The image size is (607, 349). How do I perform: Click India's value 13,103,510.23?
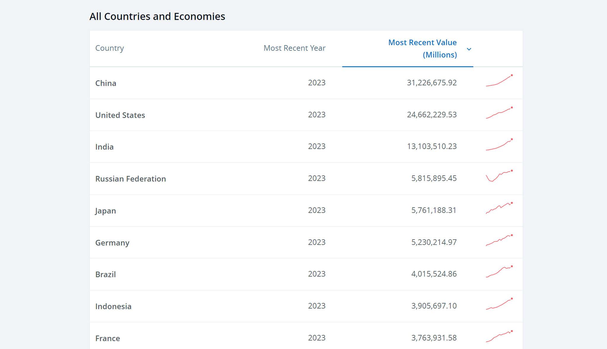(432, 146)
